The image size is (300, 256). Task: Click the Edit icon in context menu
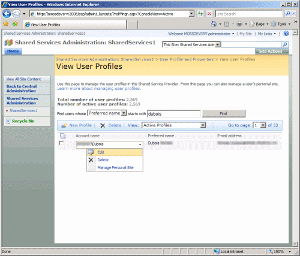point(91,152)
